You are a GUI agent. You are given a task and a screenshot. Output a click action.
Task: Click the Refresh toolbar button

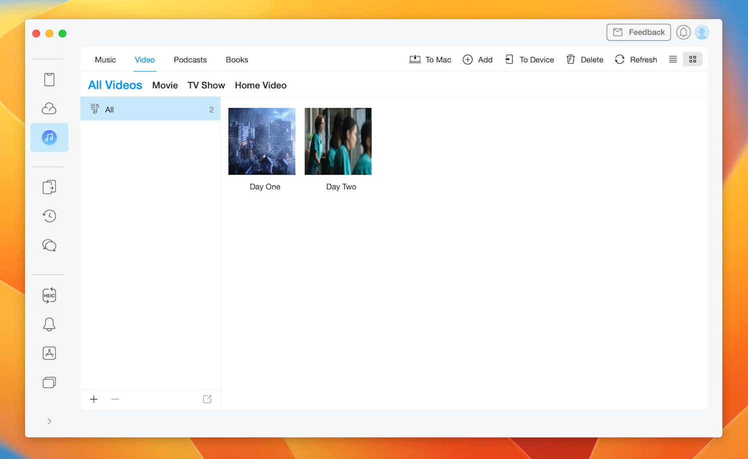pyautogui.click(x=636, y=60)
